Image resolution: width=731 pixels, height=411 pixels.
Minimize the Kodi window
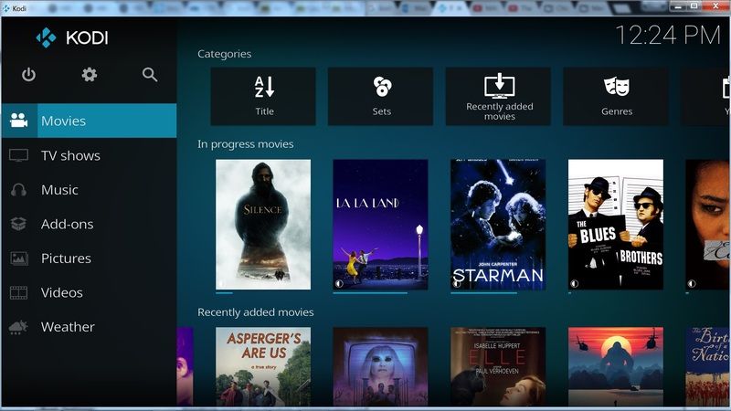(678, 6)
